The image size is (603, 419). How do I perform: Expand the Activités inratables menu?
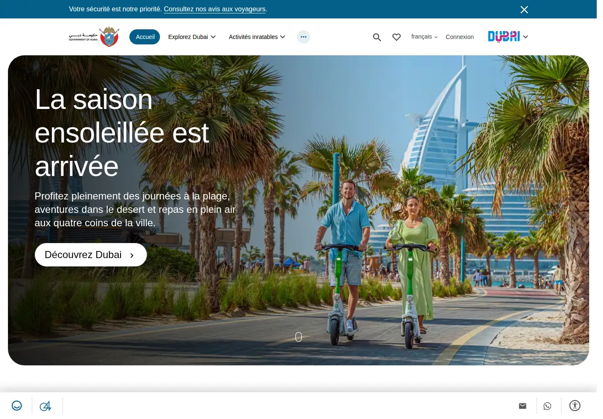coord(257,37)
